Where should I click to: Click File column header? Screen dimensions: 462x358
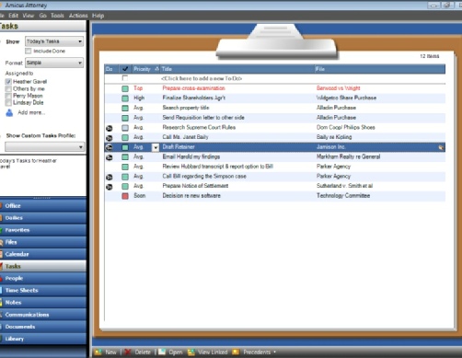click(x=380, y=69)
